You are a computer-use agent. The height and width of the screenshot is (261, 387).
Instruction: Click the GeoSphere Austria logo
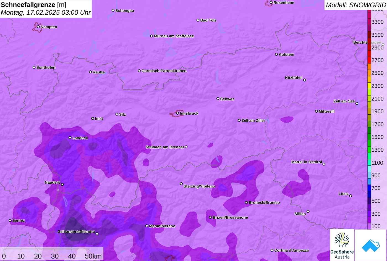tap(342, 245)
